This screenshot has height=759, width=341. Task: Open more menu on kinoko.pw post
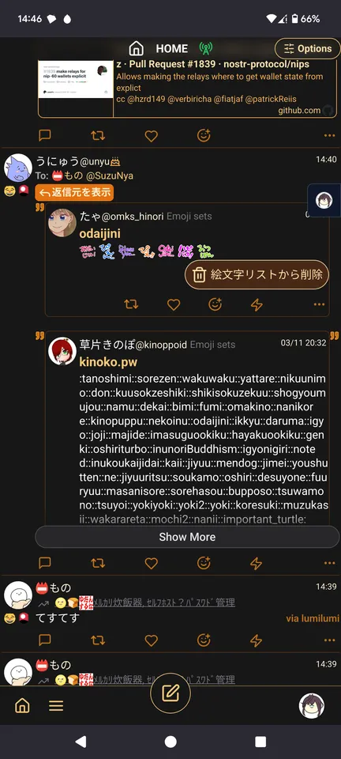[329, 563]
